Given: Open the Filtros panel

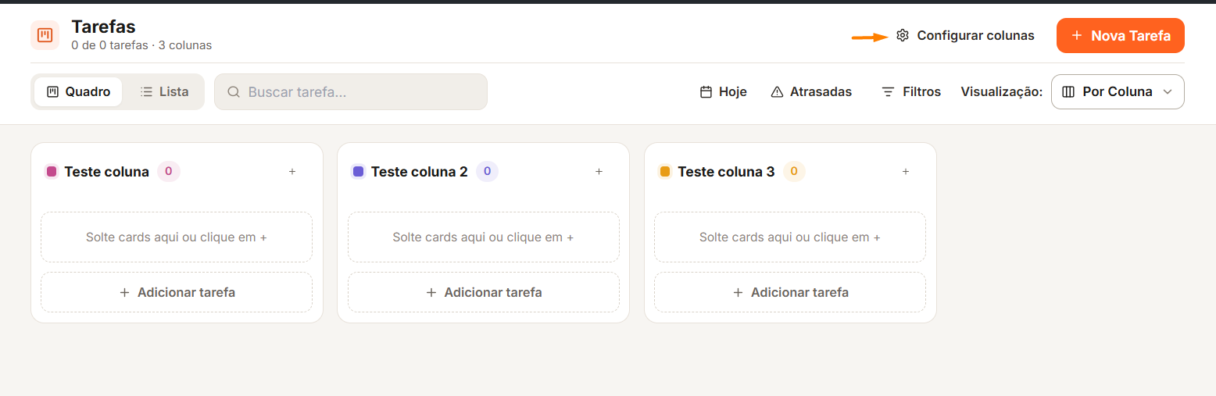Looking at the screenshot, I should pyautogui.click(x=911, y=92).
